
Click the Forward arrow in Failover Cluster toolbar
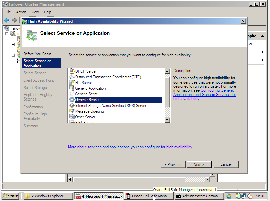click(14, 20)
